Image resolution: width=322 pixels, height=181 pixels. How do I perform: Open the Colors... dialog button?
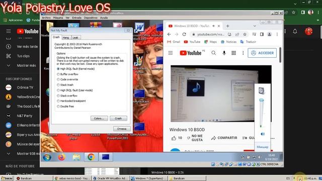point(99,119)
